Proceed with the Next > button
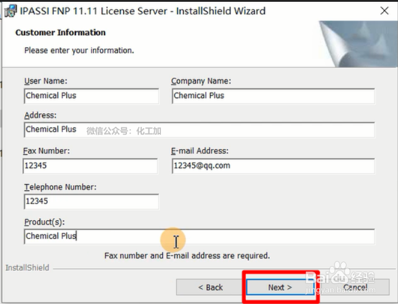398x304 pixels. coord(280,287)
